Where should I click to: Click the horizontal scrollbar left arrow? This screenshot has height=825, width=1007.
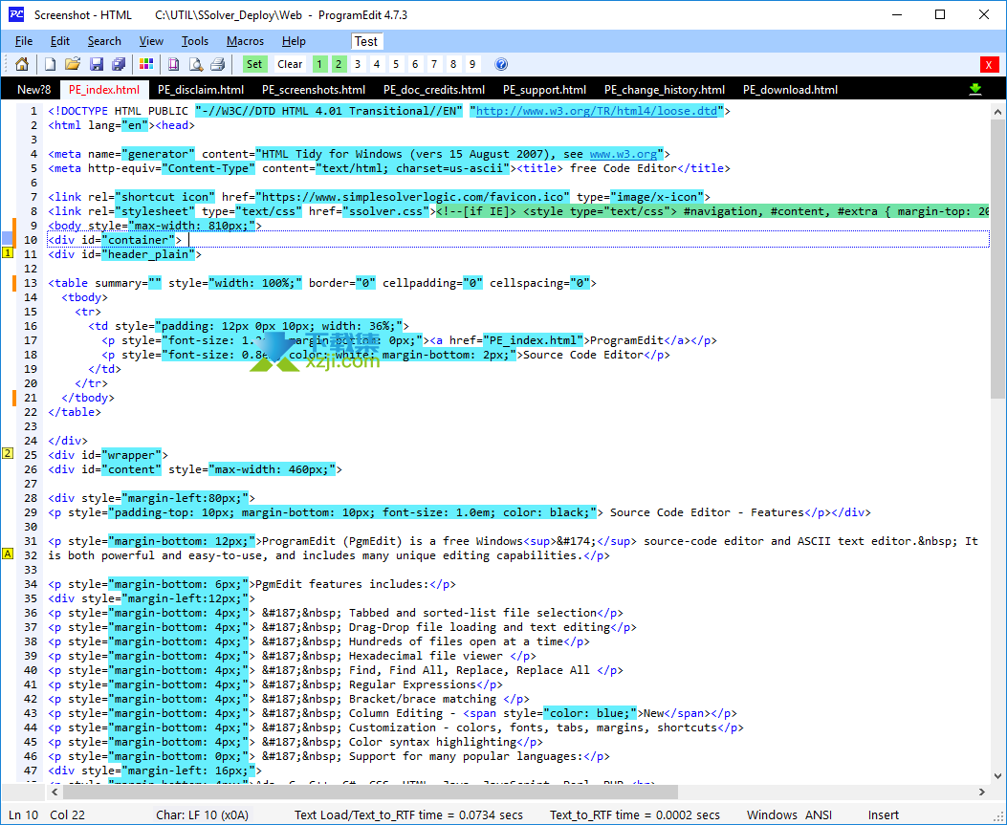[x=55, y=792]
